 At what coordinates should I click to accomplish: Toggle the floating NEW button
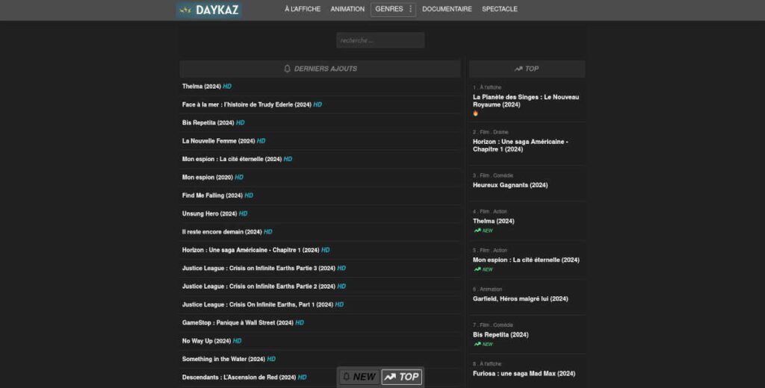point(359,377)
